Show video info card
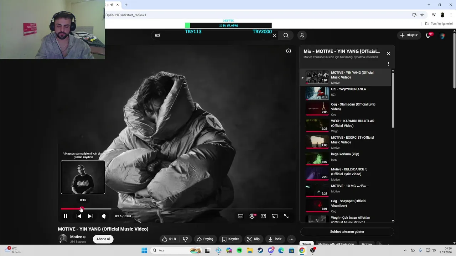Viewport: 456px width, 256px height. pos(289,51)
